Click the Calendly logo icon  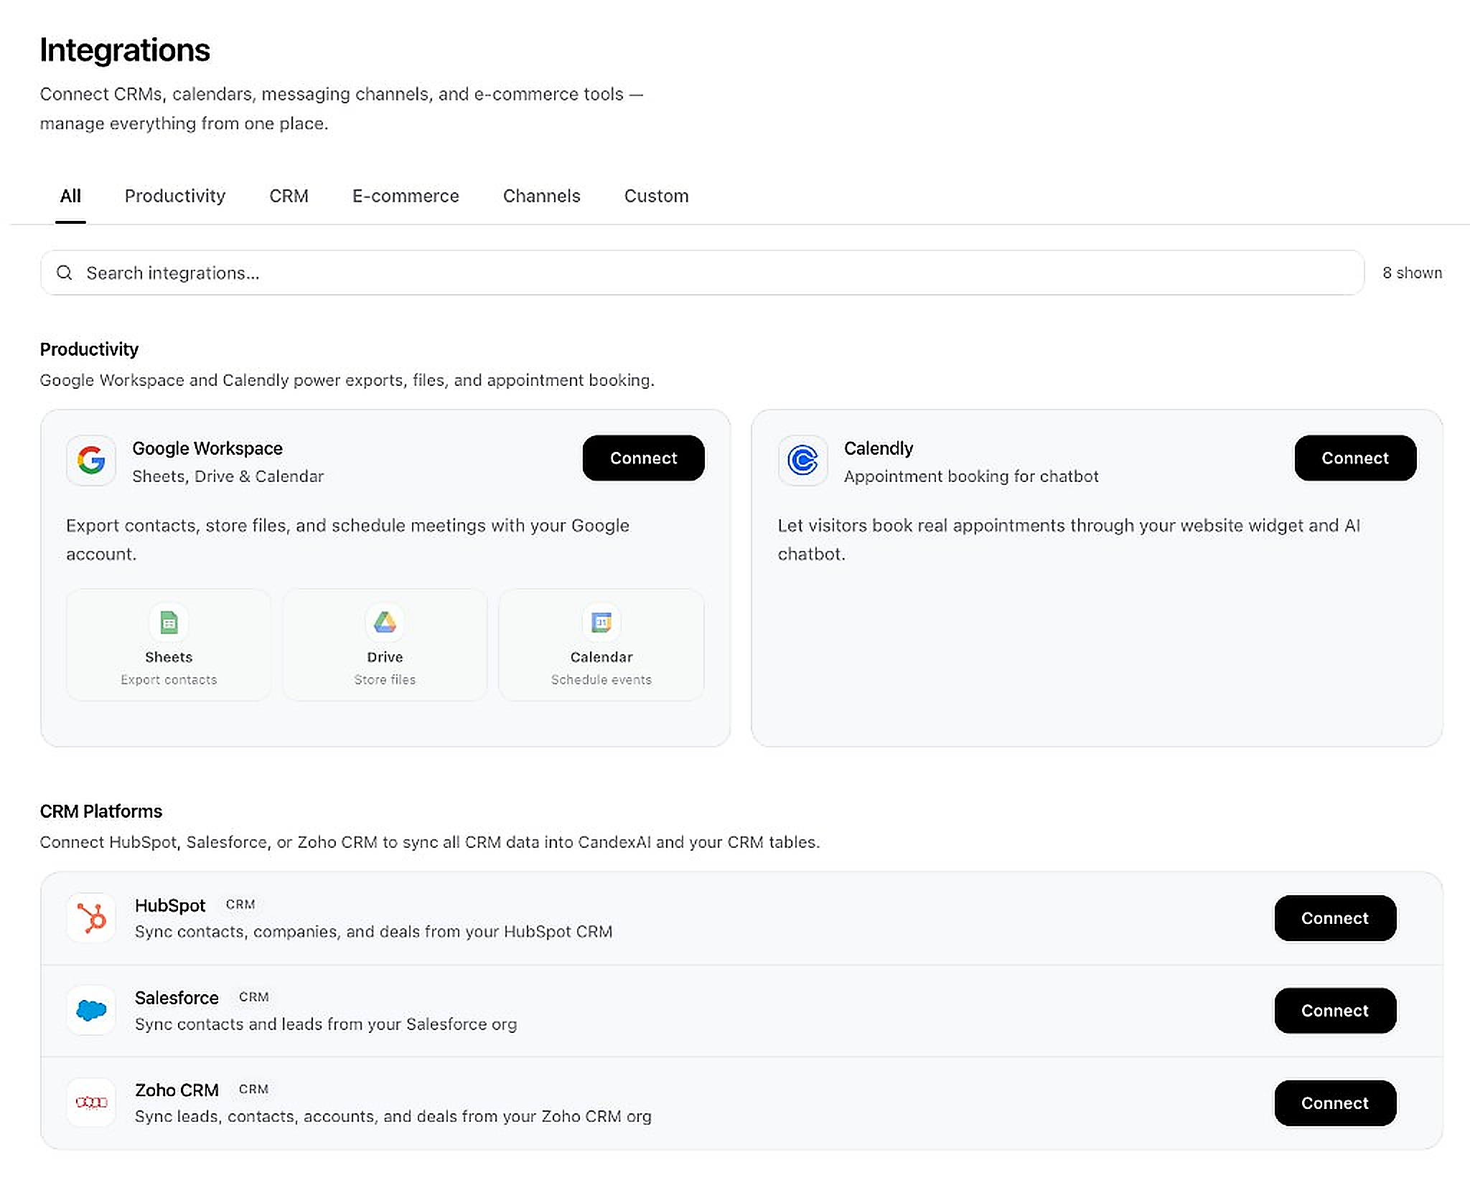802,461
